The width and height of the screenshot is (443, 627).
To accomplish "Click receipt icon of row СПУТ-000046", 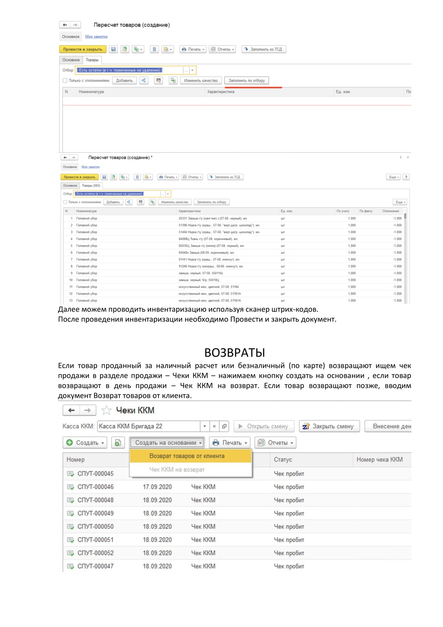I will [71, 487].
